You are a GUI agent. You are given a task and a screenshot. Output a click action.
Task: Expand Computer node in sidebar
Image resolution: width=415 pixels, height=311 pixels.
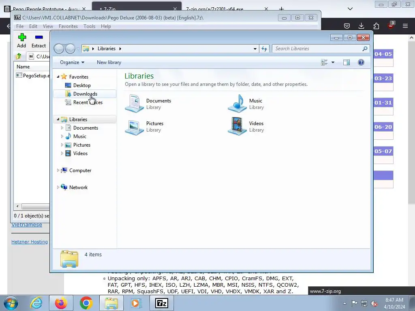point(58,170)
